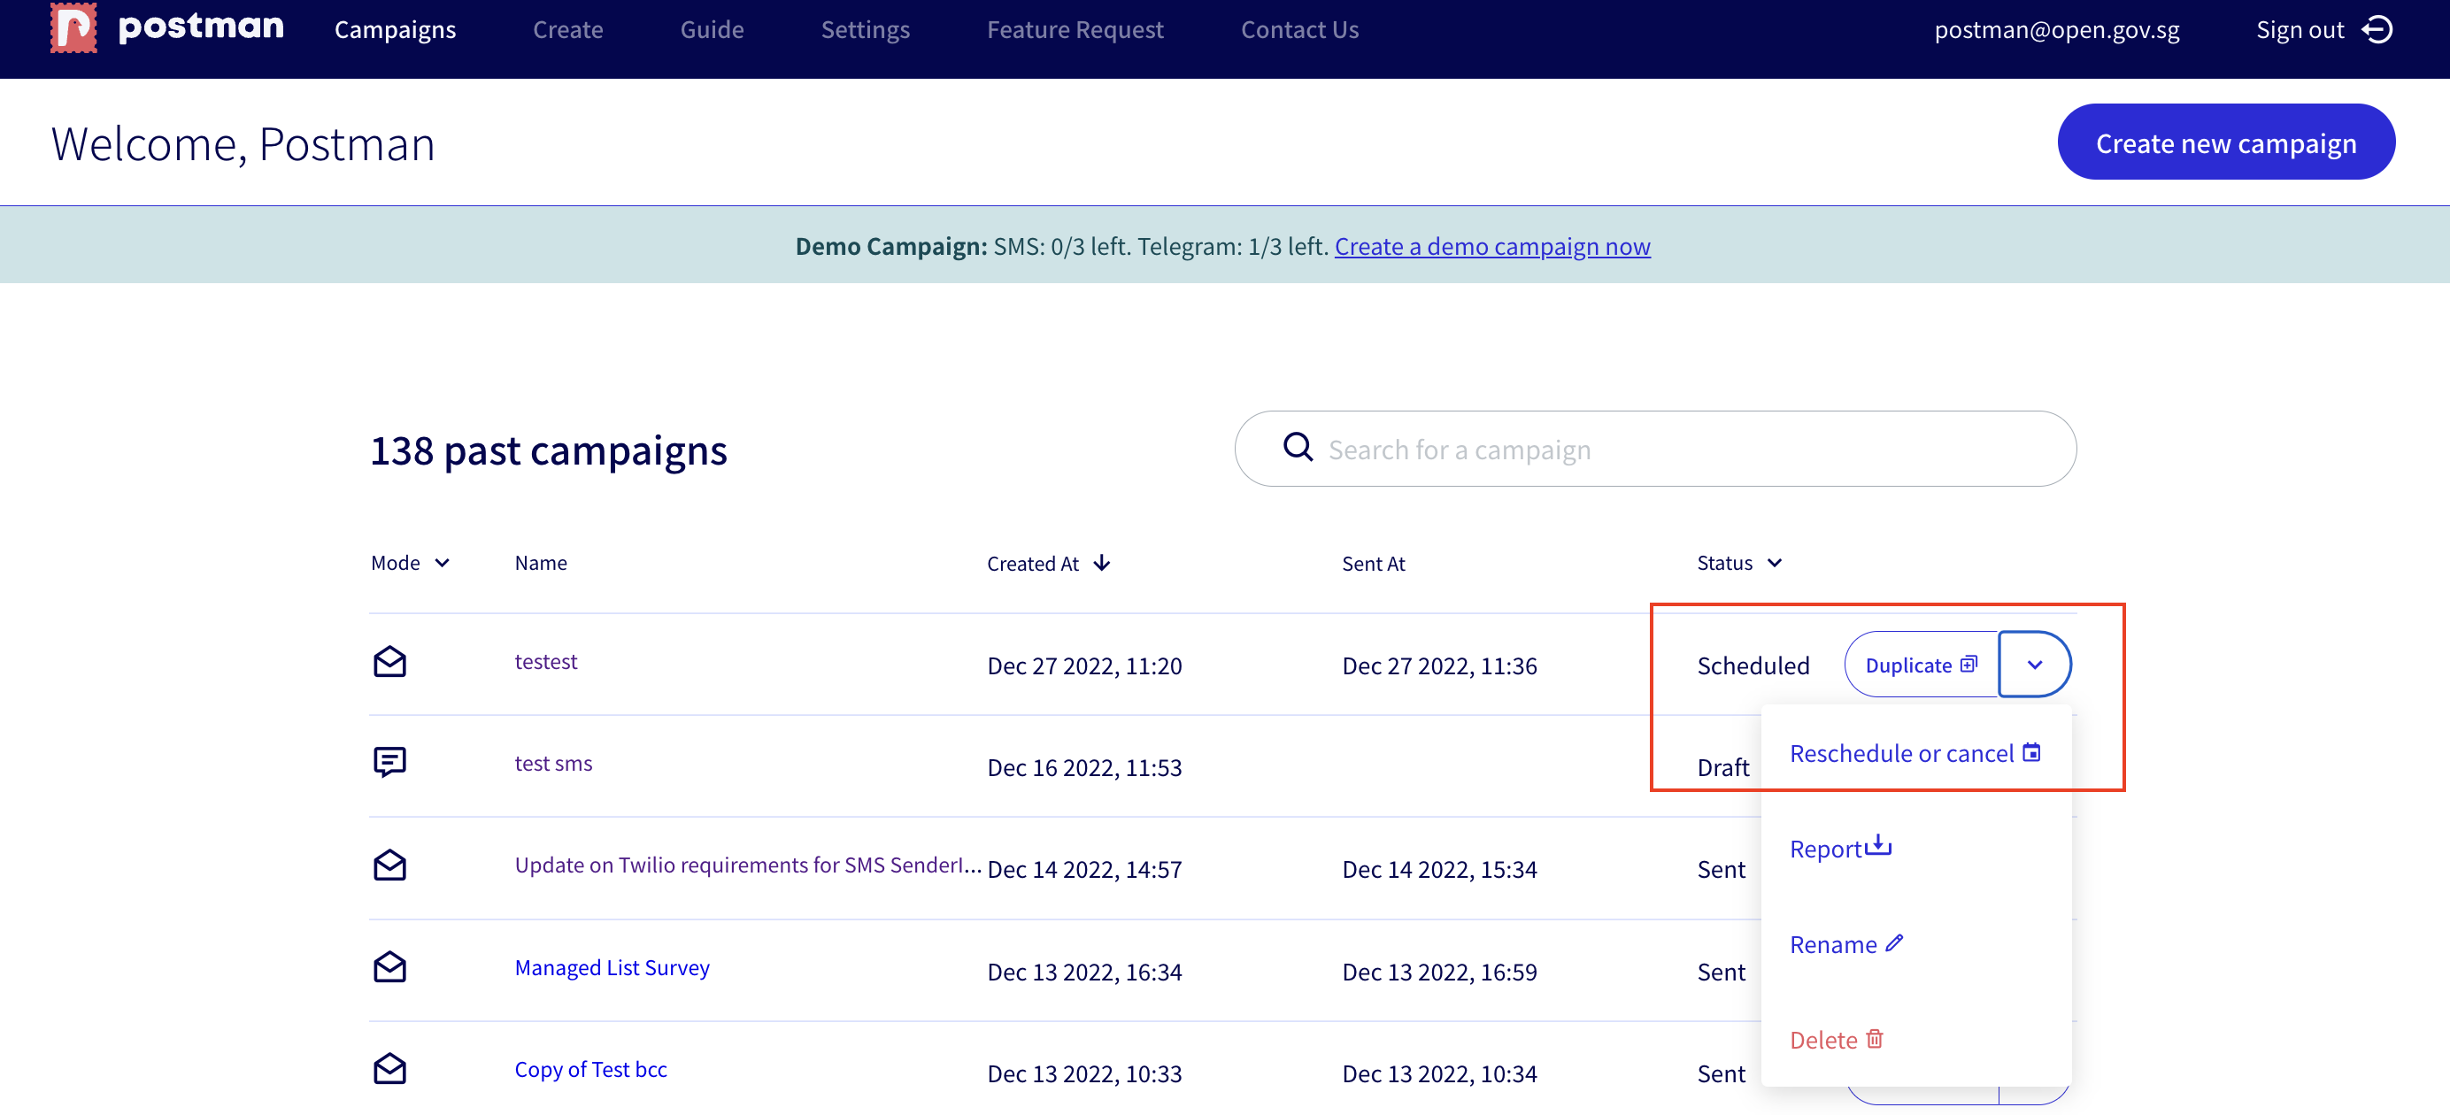The image size is (2450, 1115).
Task: Click the email mode icon for testest
Action: [x=389, y=662]
